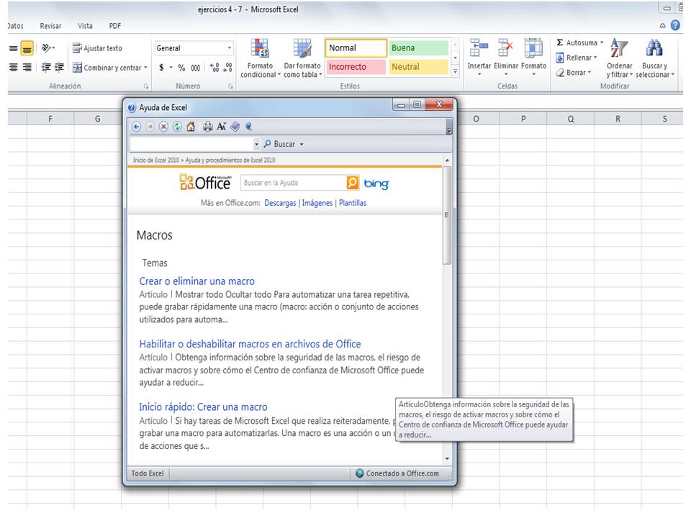Open the Vista ribbon tab
This screenshot has height=518, width=691.
(x=84, y=25)
